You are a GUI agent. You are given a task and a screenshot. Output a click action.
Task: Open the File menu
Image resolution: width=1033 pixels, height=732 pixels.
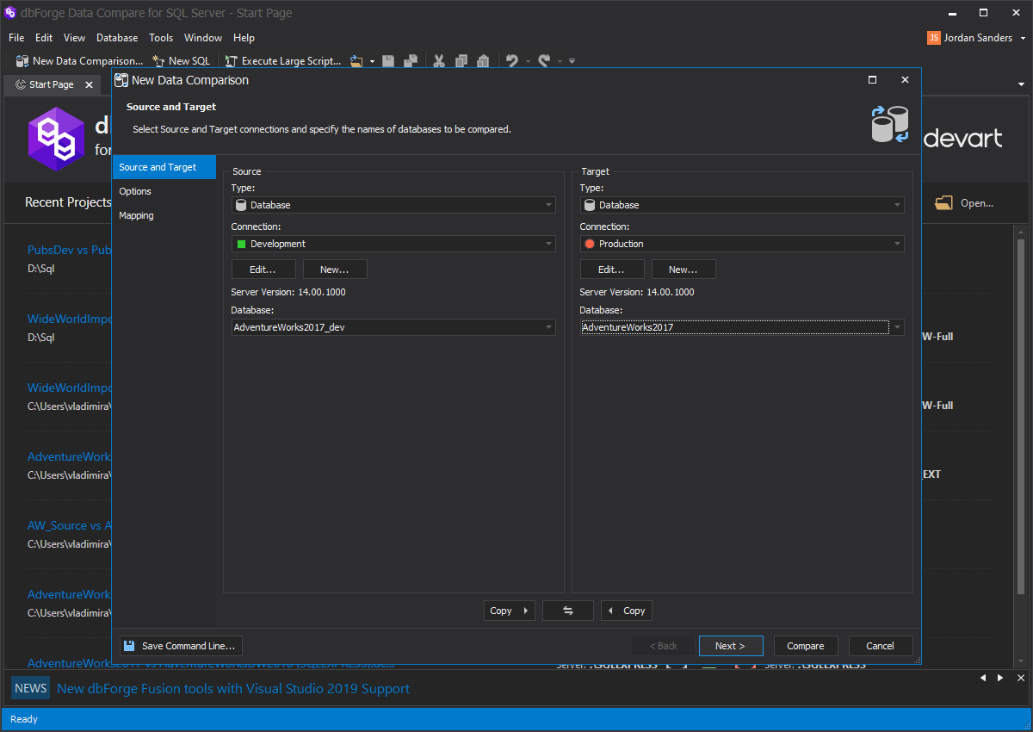(x=16, y=38)
